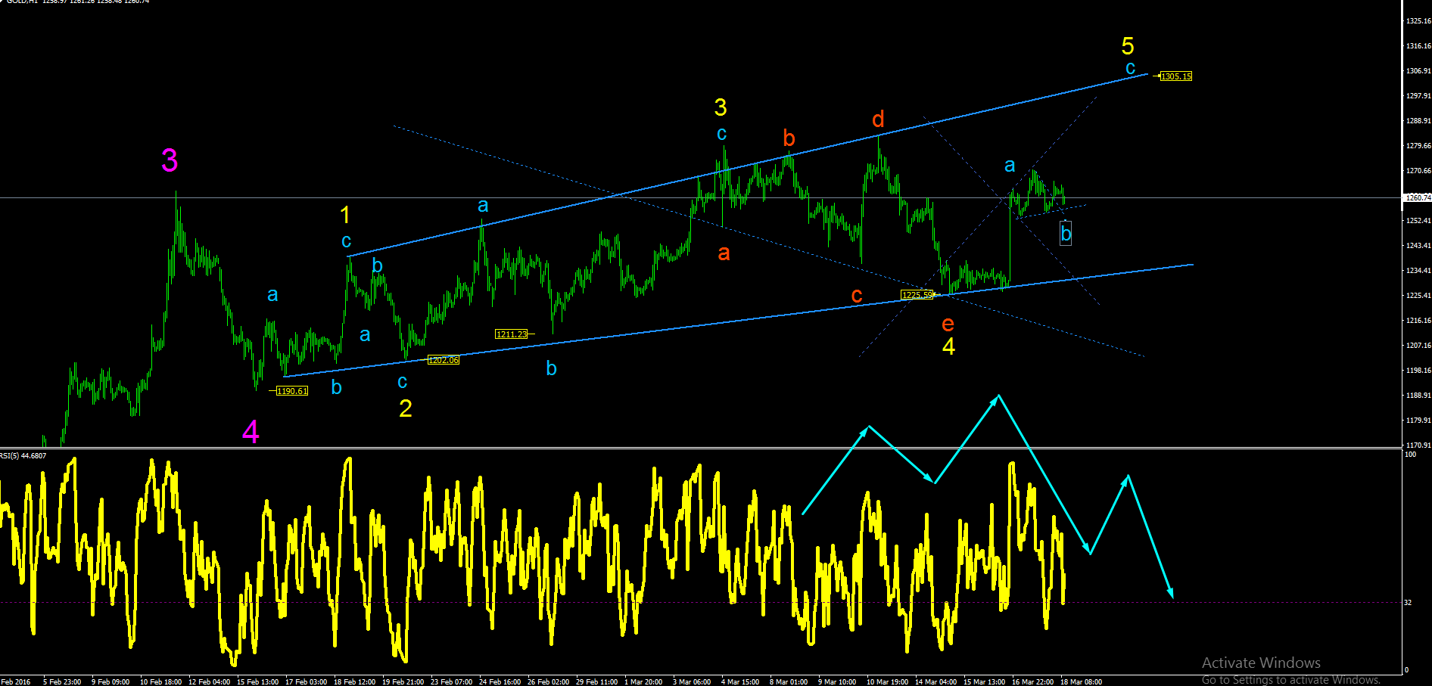Click 1288.91 on the price scale

[x=1418, y=121]
